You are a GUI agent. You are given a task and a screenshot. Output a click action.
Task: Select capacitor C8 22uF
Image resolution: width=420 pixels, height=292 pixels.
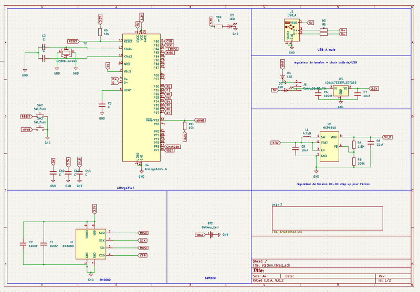[371, 143]
